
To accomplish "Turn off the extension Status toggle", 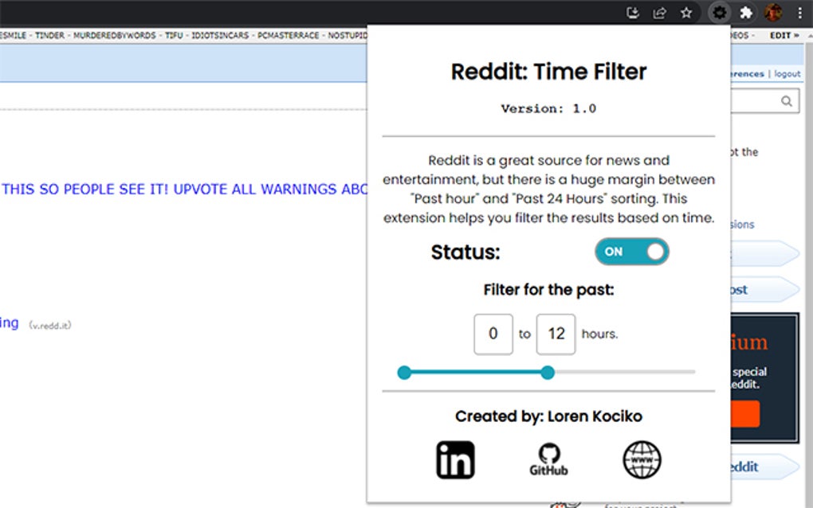I will pyautogui.click(x=631, y=252).
